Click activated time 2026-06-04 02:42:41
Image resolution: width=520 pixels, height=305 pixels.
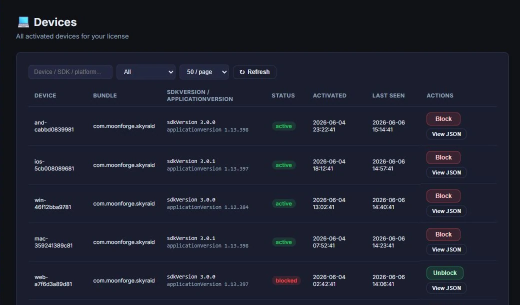pyautogui.click(x=329, y=280)
